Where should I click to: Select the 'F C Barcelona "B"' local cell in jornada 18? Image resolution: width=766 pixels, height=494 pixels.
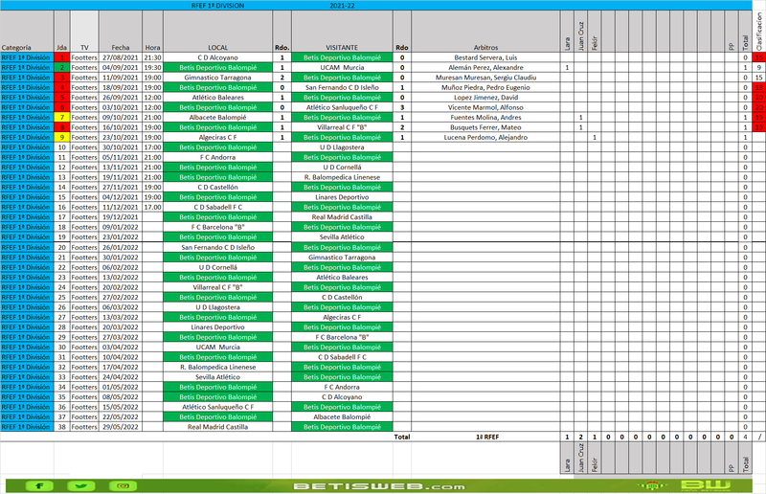click(217, 227)
